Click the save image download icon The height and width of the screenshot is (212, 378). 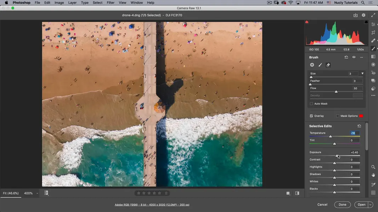355,15
